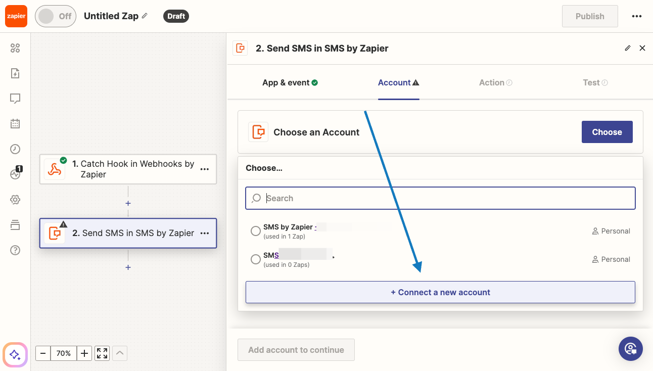653x371 pixels.
Task: Open the help question mark icon
Action: pyautogui.click(x=15, y=250)
